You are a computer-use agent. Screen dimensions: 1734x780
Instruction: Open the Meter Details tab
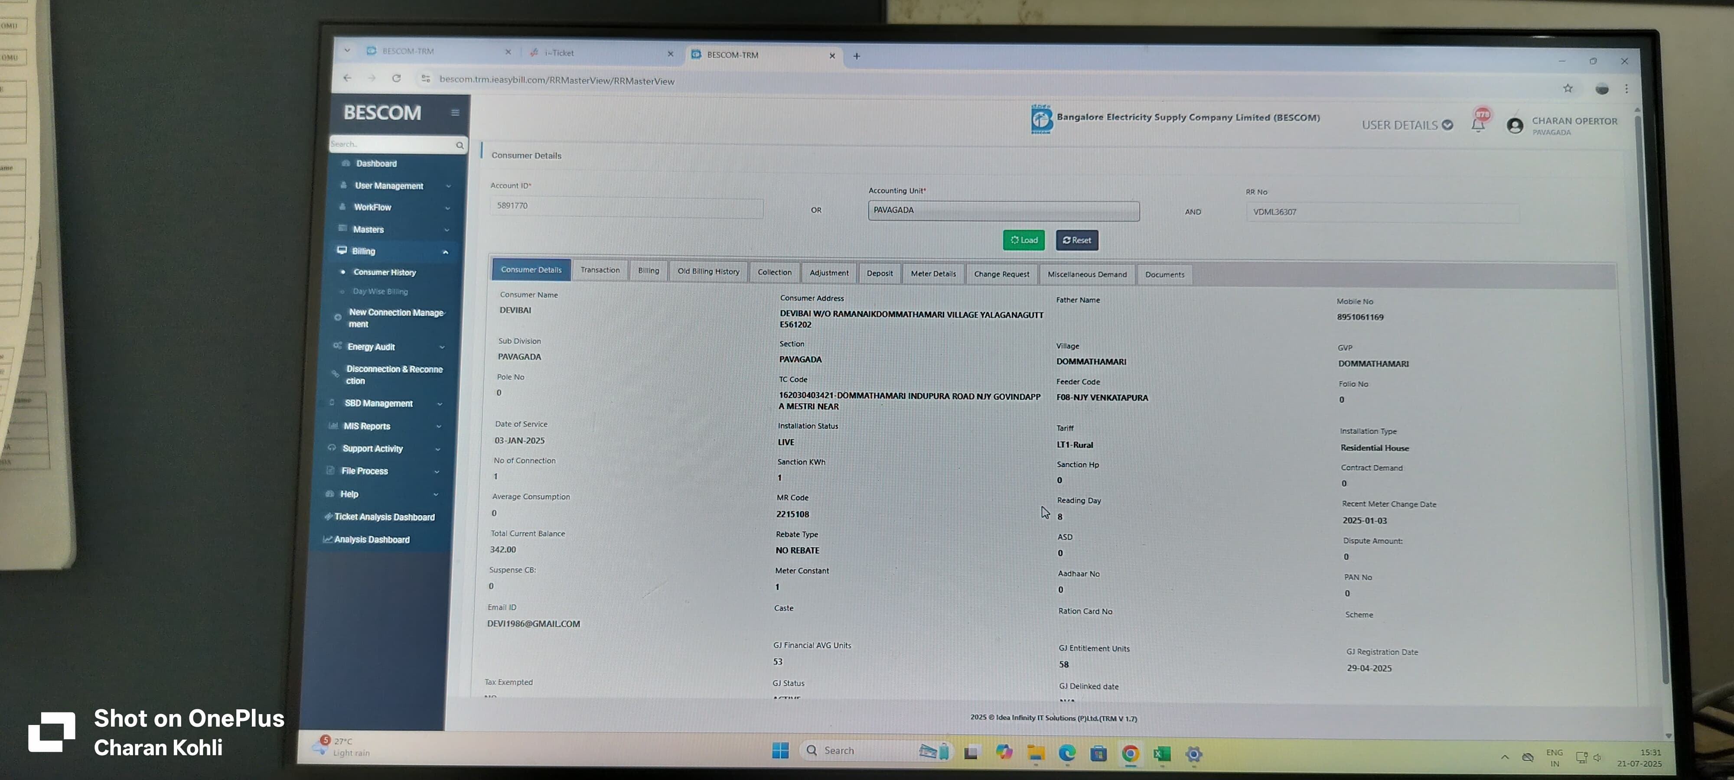click(933, 273)
